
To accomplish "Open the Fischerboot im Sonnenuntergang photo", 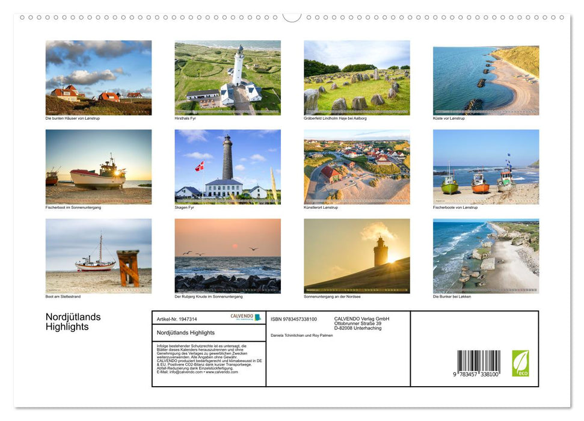I will tap(99, 167).
